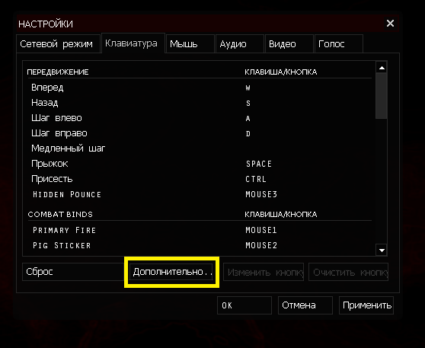The width and height of the screenshot is (425, 348).
Task: Select the Прыжок SPACE binding row
Action: click(200, 164)
